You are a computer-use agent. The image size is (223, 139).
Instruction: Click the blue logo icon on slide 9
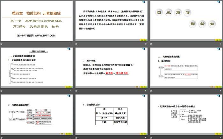pyautogui.click(x=219, y=96)
